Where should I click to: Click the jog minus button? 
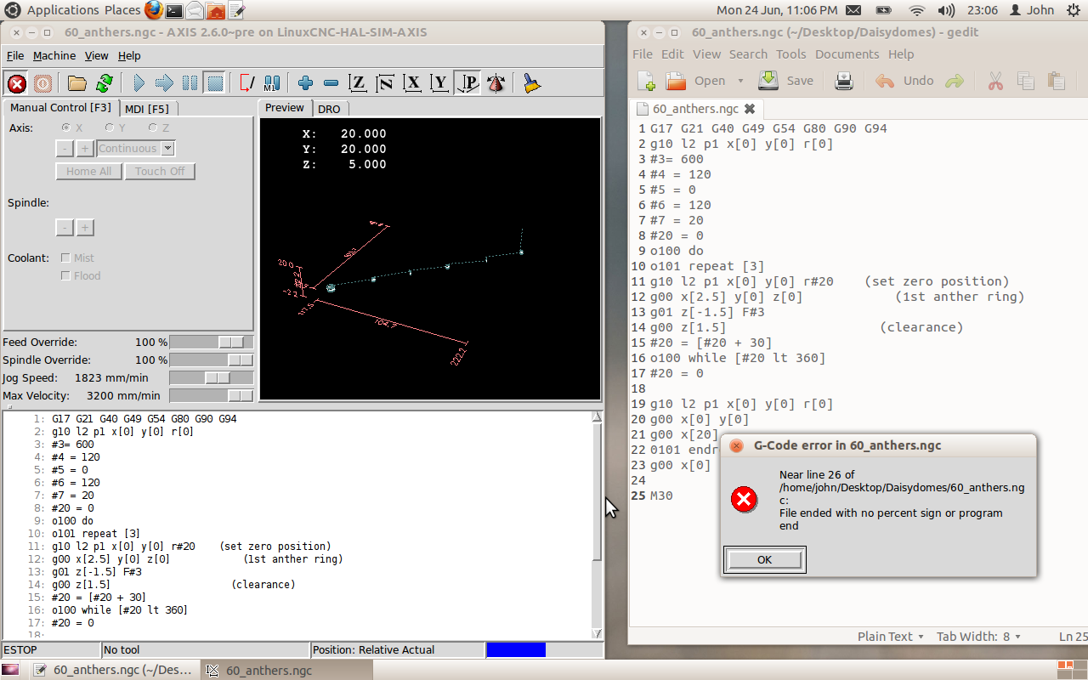coord(65,149)
